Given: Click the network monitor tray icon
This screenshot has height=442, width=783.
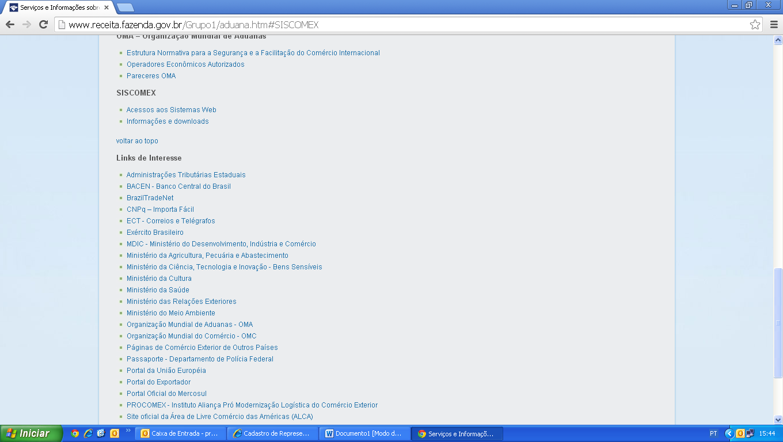Looking at the screenshot, I should click(x=750, y=433).
